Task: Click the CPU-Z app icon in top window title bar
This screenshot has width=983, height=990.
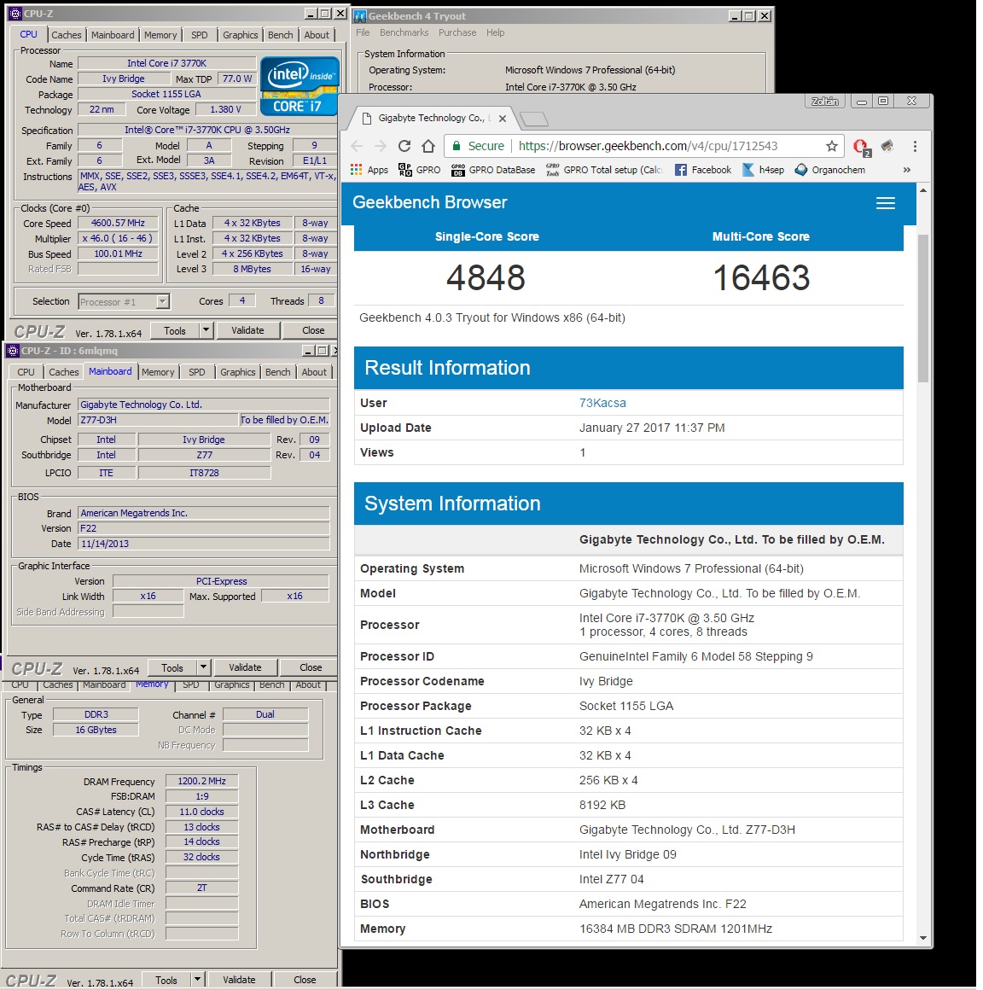Action: (15, 14)
